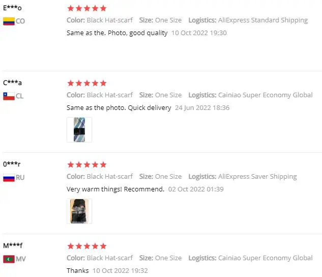Click the 'Same as the photo. Quick delivery' review text
Viewport: 322px width, 277px height.
tap(119, 107)
